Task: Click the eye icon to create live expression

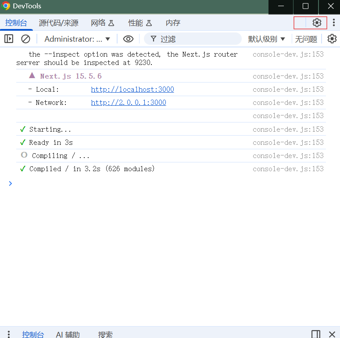Action: [128, 39]
